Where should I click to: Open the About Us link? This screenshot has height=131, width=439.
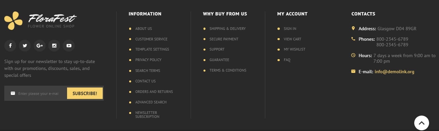143,29
